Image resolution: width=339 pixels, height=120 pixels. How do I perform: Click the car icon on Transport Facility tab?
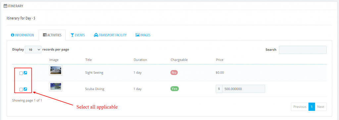point(96,35)
